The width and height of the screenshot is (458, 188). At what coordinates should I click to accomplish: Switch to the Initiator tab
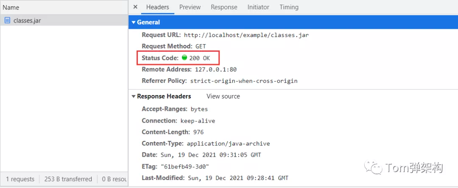click(258, 7)
